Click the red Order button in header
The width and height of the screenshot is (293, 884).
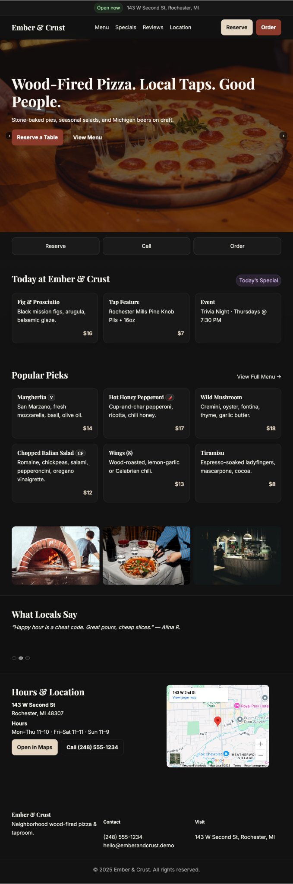(268, 28)
